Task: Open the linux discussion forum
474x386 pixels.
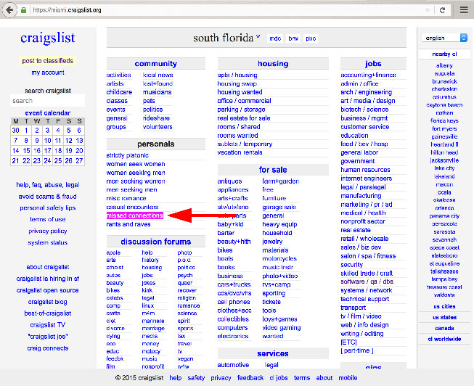Action: [148, 305]
